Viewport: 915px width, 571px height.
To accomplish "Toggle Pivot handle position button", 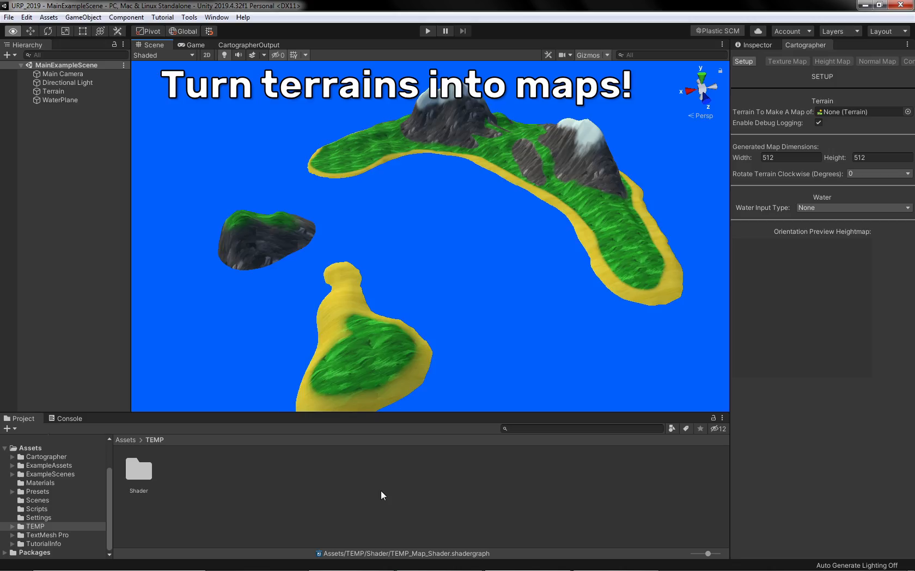I will [x=148, y=31].
